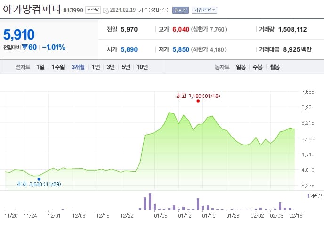Viewport: 324px width, 226px height.
Task: Switch to the 월봉 candlestick chart
Action: (275, 67)
